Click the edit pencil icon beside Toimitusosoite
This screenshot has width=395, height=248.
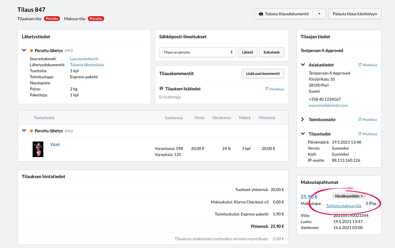(x=360, y=119)
